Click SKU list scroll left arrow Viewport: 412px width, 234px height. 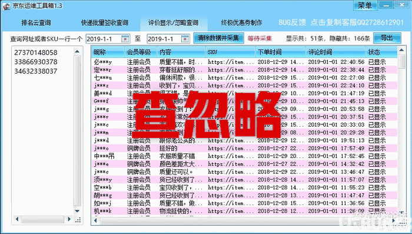pos(17,219)
